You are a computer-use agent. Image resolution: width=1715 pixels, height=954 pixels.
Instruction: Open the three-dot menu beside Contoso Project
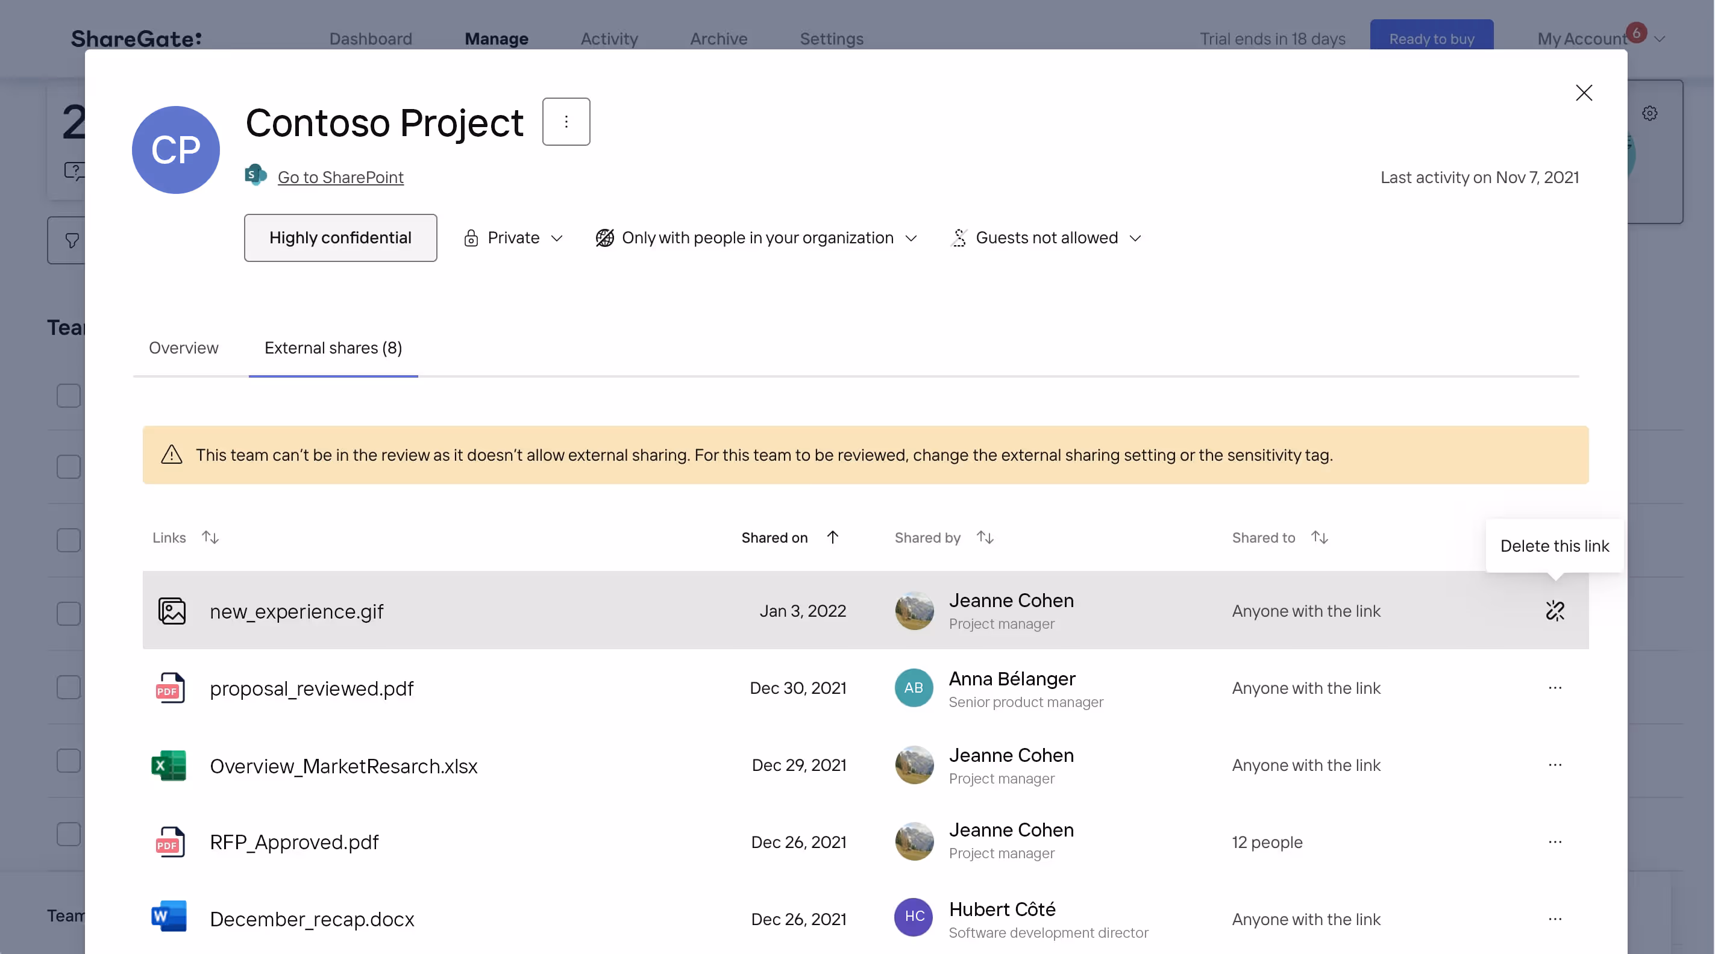coord(566,122)
